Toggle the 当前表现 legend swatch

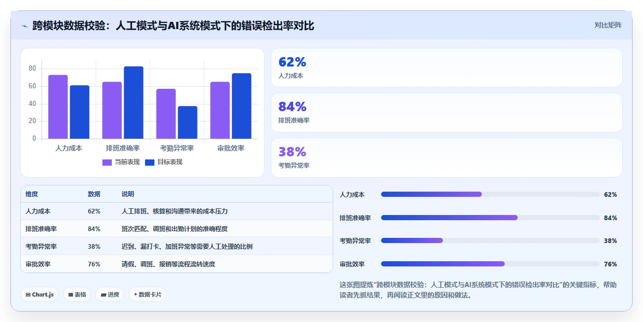coord(107,162)
